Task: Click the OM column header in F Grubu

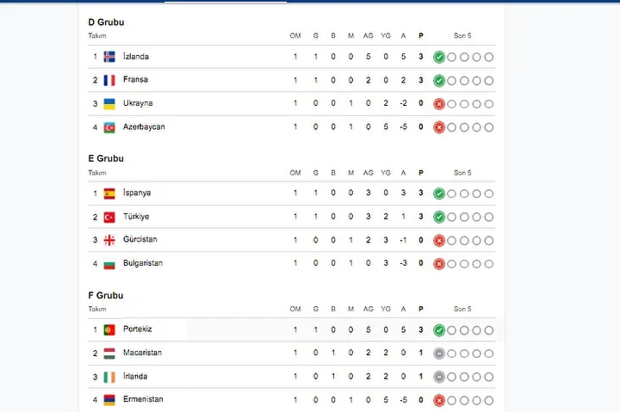Action: click(295, 309)
